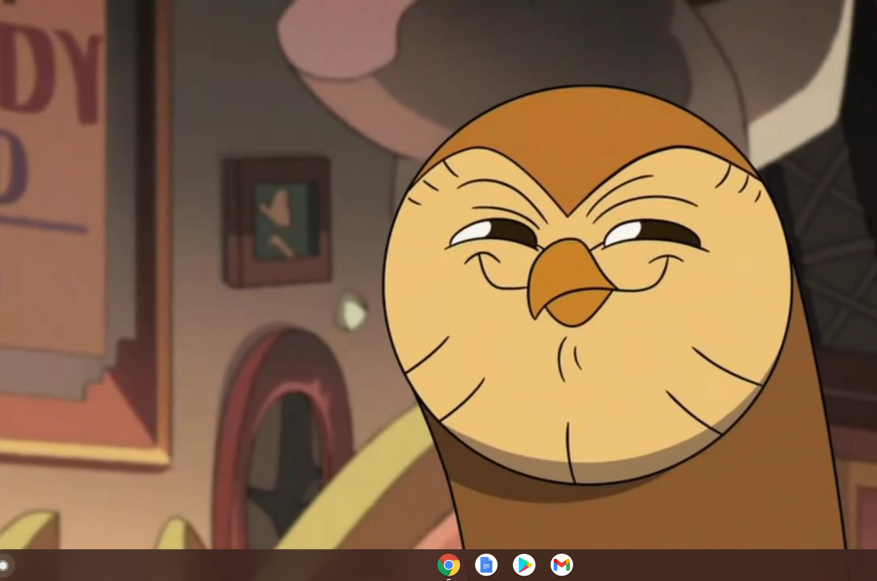
Task: Open Google Chrome from the shelf
Action: point(448,565)
